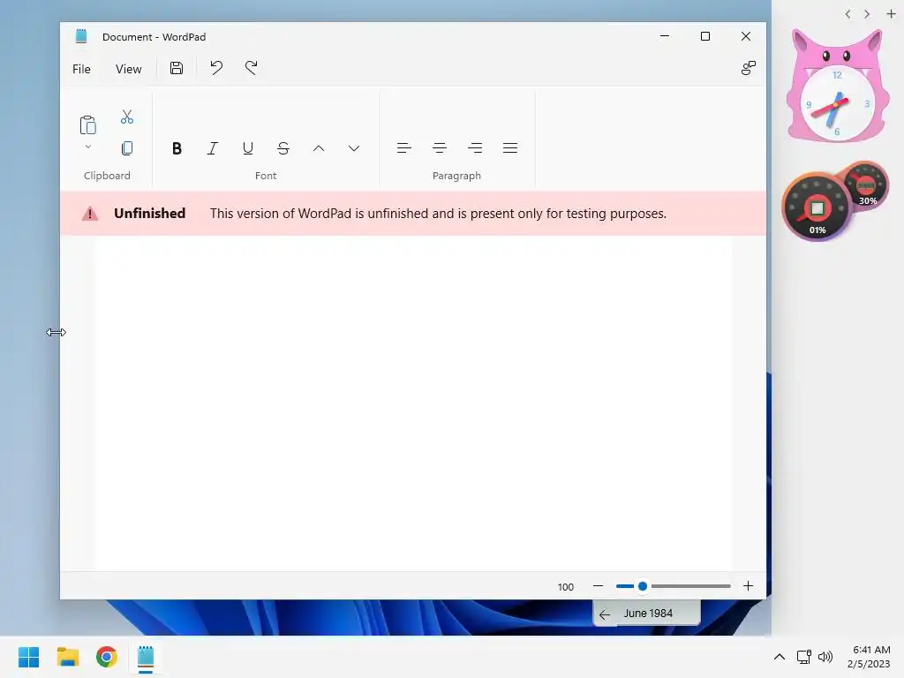Click the zoom value 100

(566, 587)
